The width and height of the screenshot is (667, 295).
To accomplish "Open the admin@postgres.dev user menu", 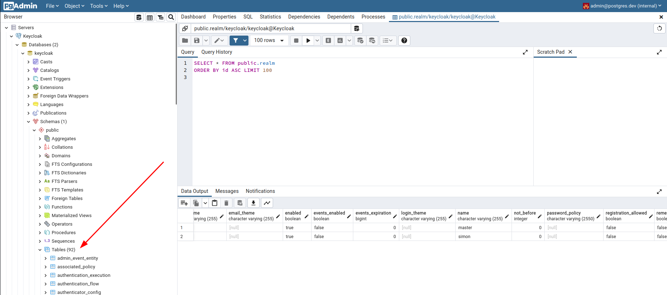I will point(622,6).
